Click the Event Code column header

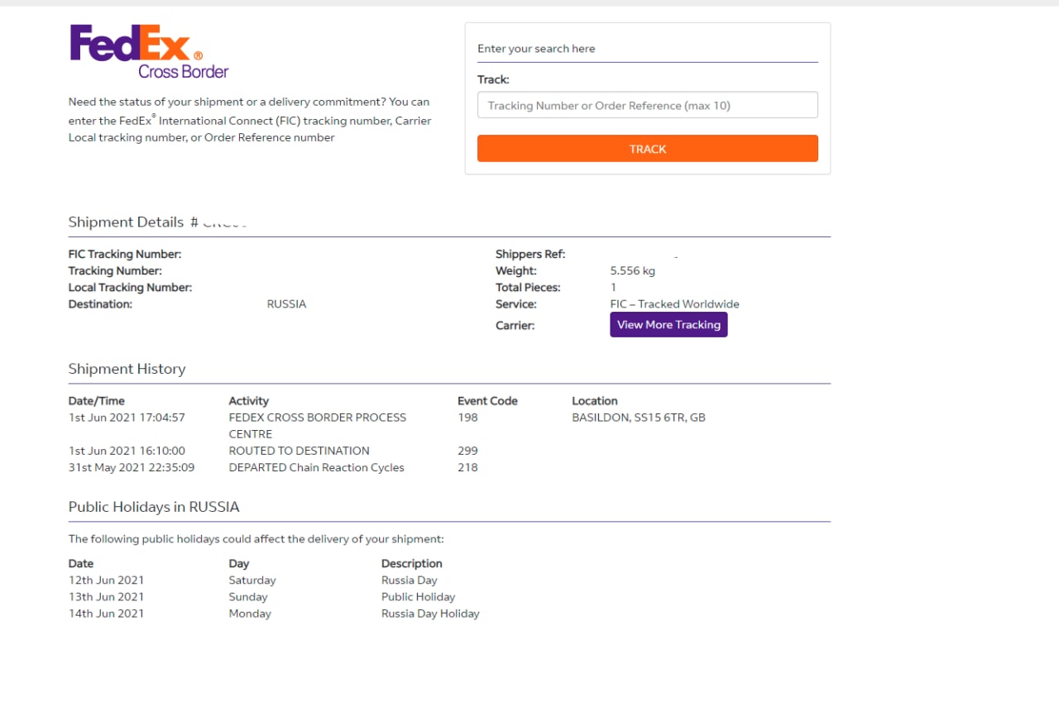point(487,401)
